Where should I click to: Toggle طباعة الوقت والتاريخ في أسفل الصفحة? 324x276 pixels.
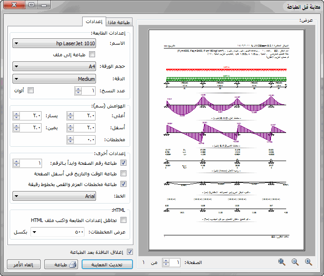coord(123,174)
